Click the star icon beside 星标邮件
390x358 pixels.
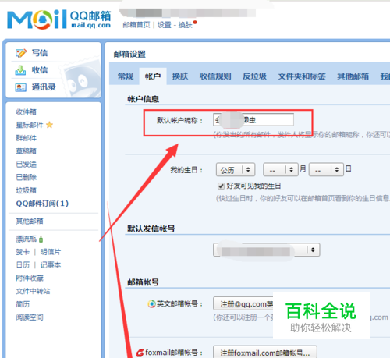click(x=49, y=125)
